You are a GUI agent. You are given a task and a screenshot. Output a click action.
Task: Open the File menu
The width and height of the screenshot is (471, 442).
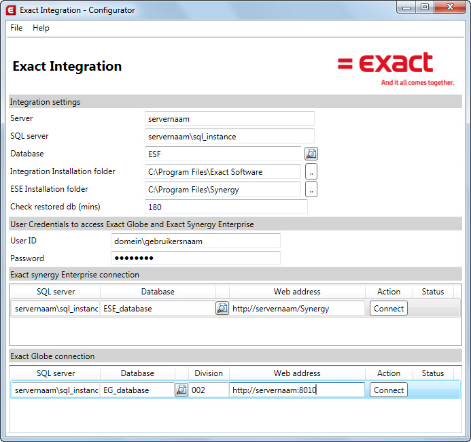(16, 28)
